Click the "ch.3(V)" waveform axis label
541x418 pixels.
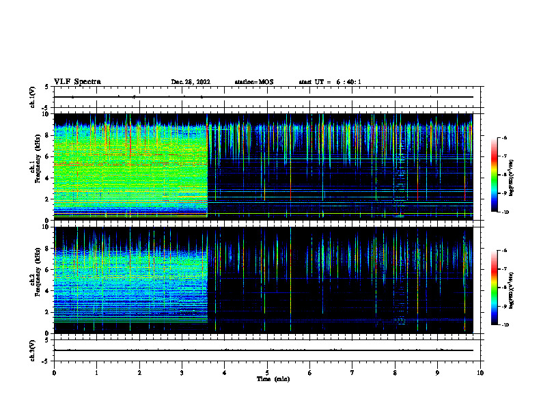32,350
